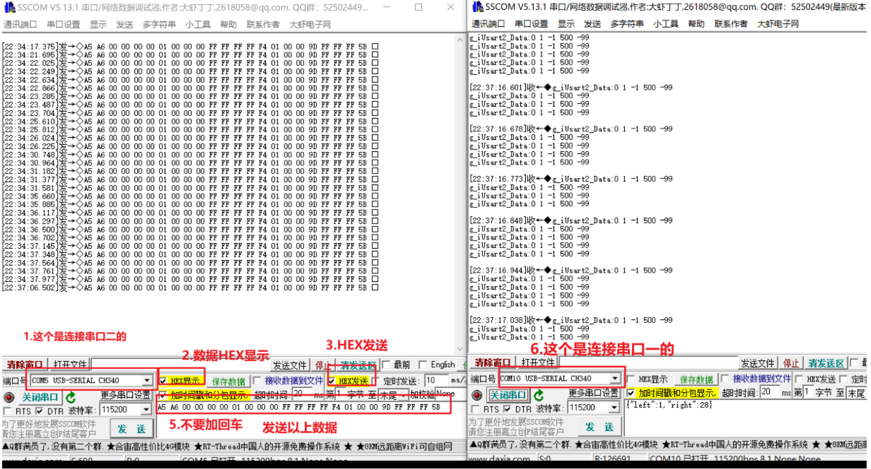The image size is (871, 469).
Task: Click 保存数据 button in left window
Action: coord(229,381)
